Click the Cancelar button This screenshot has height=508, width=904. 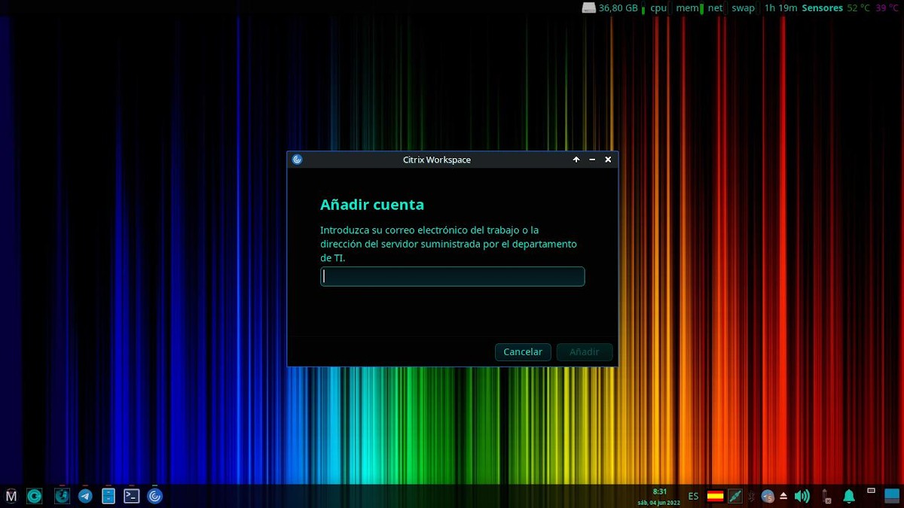[523, 351]
